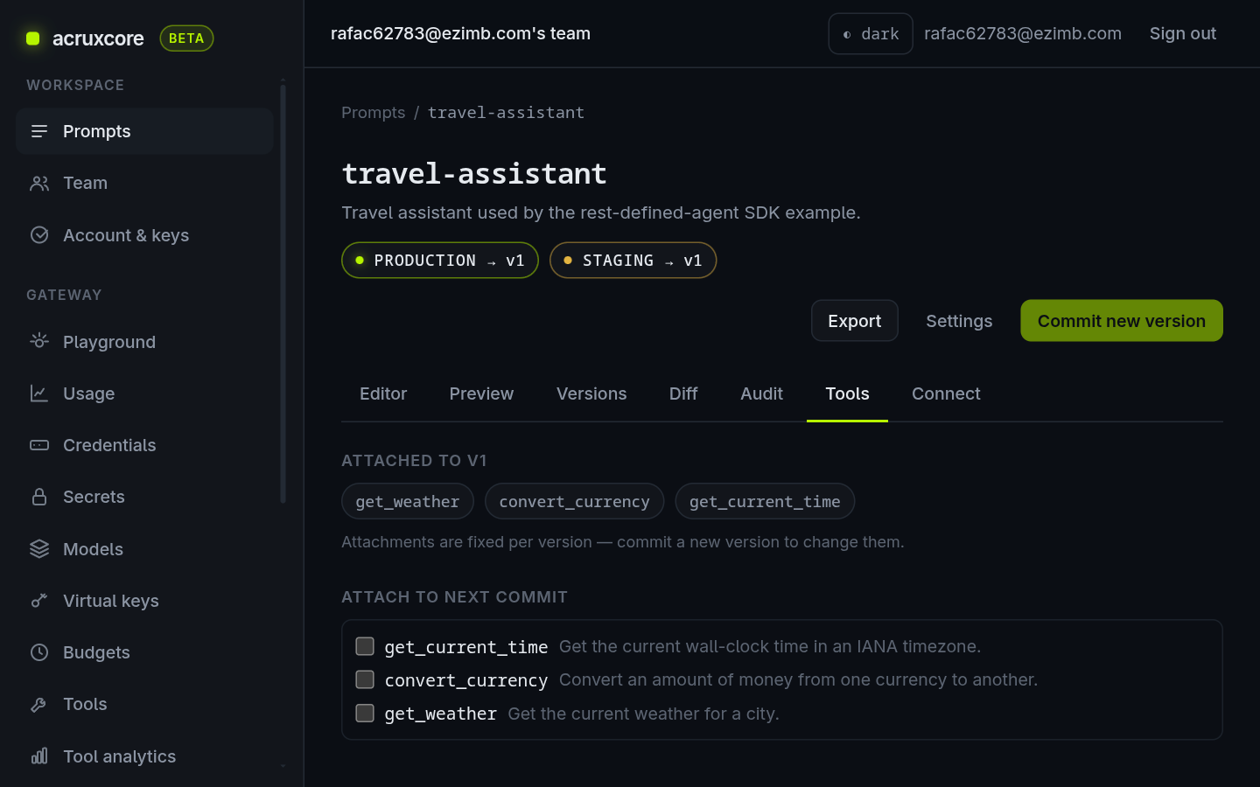This screenshot has width=1260, height=787.
Task: Click the Tool analytics bar chart icon
Action: [x=39, y=756]
